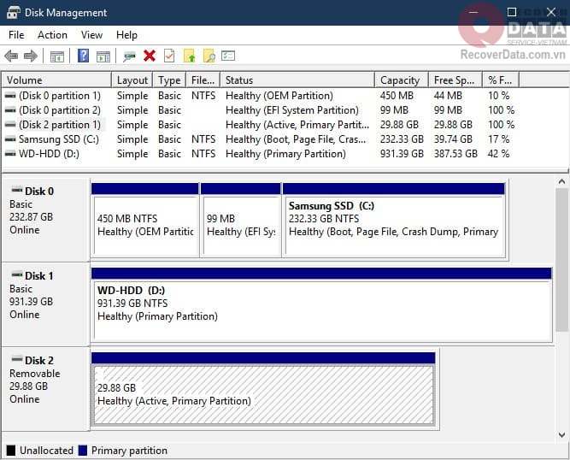570x460 pixels.
Task: Select the (Disk 2 partition 1) volume row
Action: [x=261, y=125]
